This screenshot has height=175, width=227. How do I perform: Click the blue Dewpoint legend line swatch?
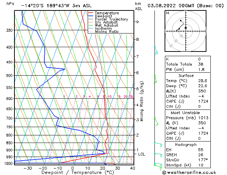click(x=91, y=16)
